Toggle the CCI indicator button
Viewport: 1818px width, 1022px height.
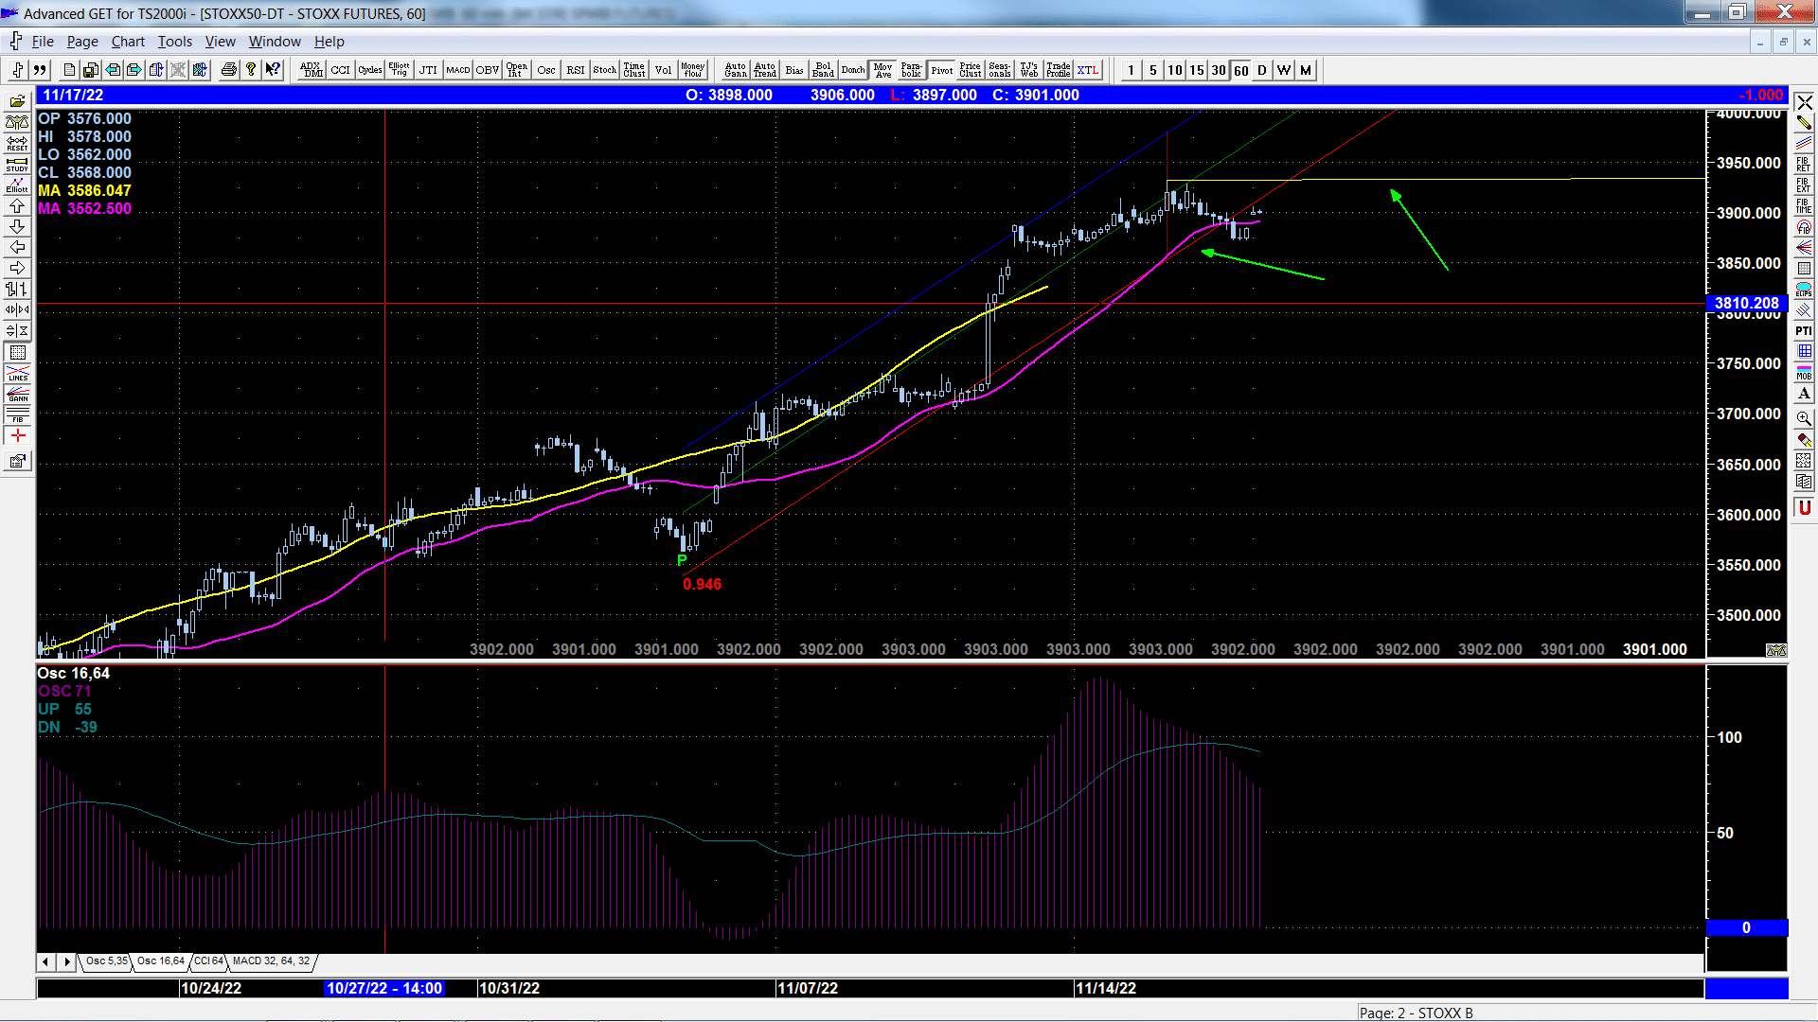pyautogui.click(x=341, y=70)
